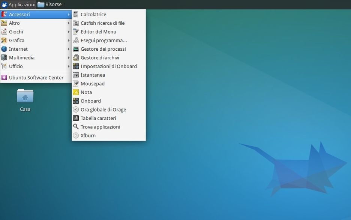The width and height of the screenshot is (351, 220).
Task: Expand the Grafica submenu arrow
Action: pyautogui.click(x=69, y=40)
